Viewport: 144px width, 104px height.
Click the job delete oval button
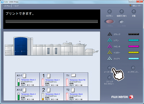[x=122, y=22]
